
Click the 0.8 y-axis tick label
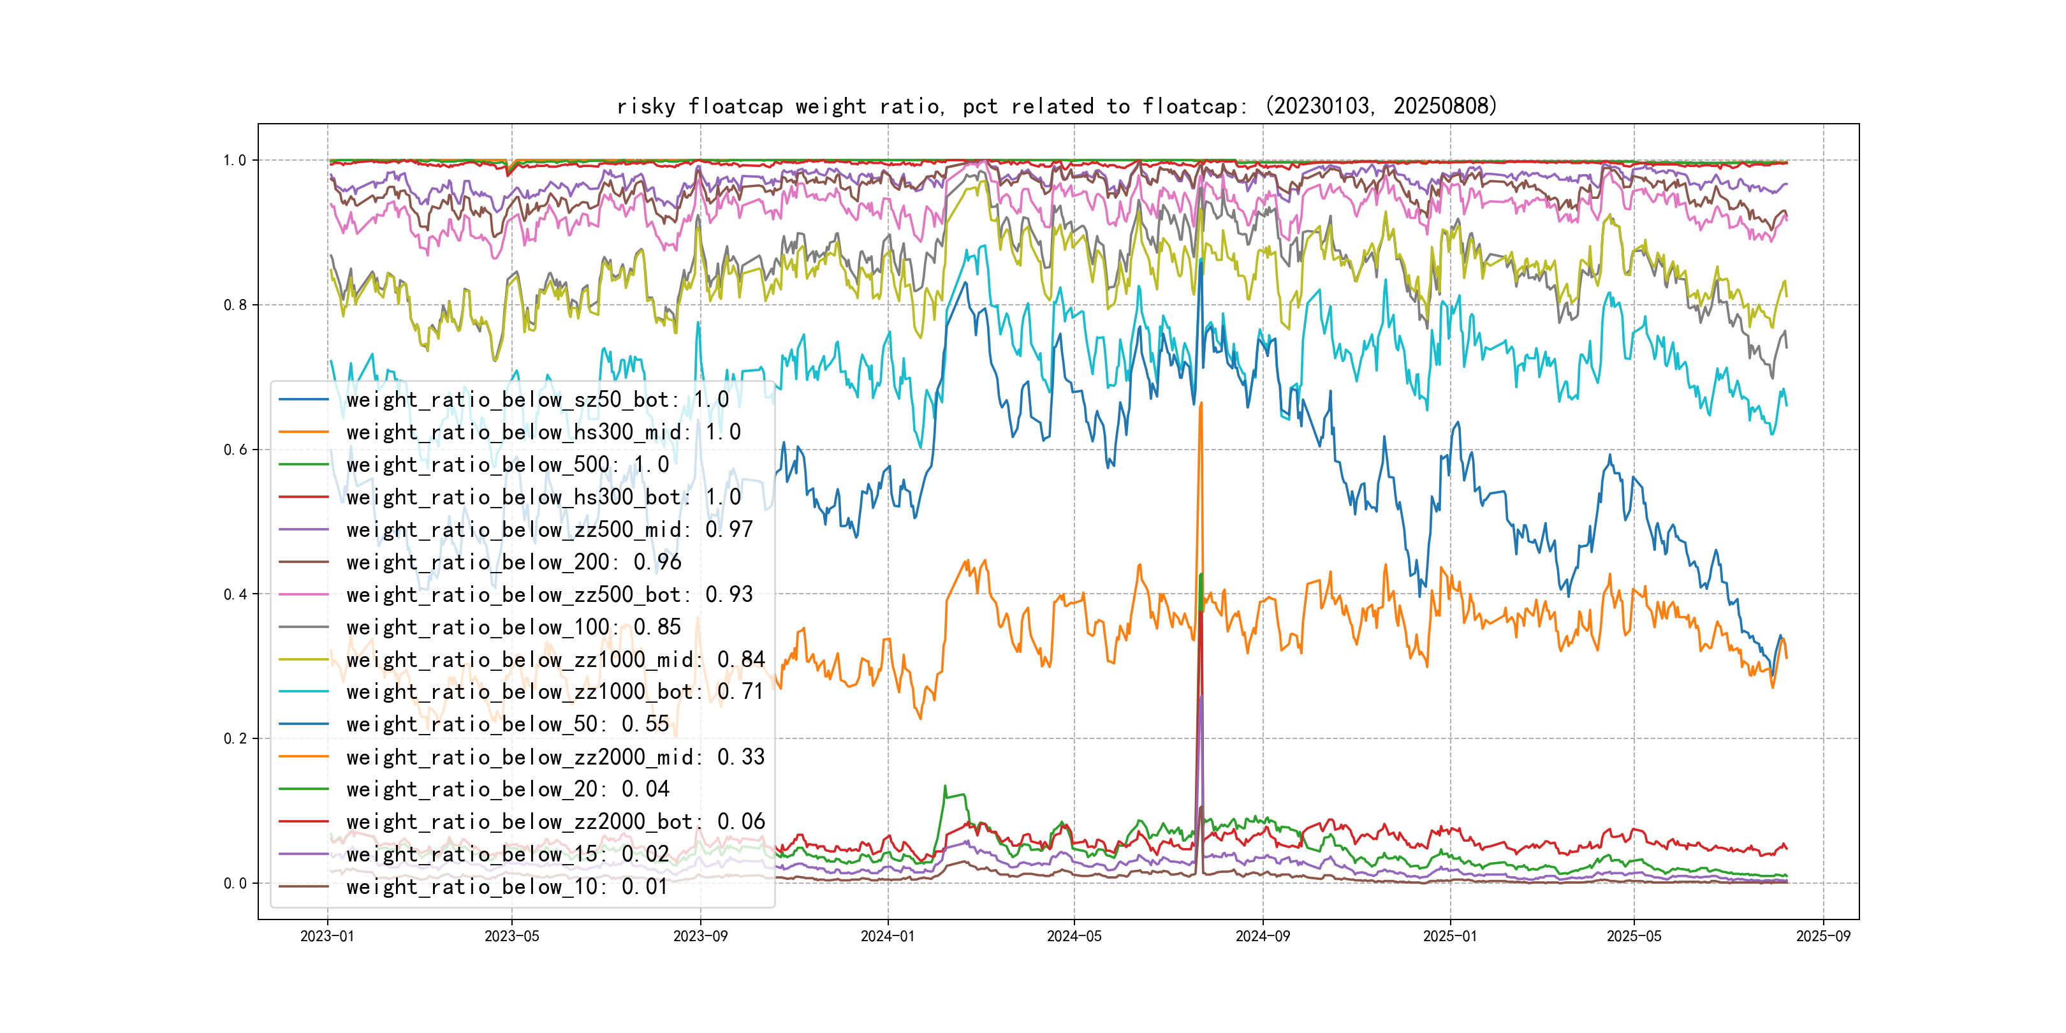(x=235, y=305)
